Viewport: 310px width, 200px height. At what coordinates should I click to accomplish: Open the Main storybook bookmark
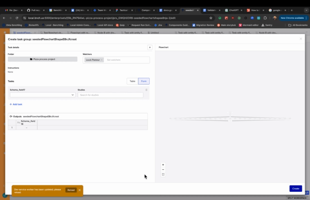[x=227, y=25]
